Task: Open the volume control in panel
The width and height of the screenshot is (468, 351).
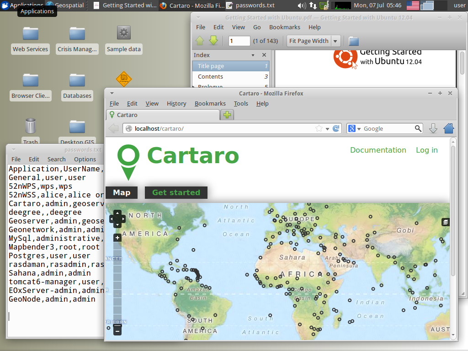Action: tap(302, 5)
